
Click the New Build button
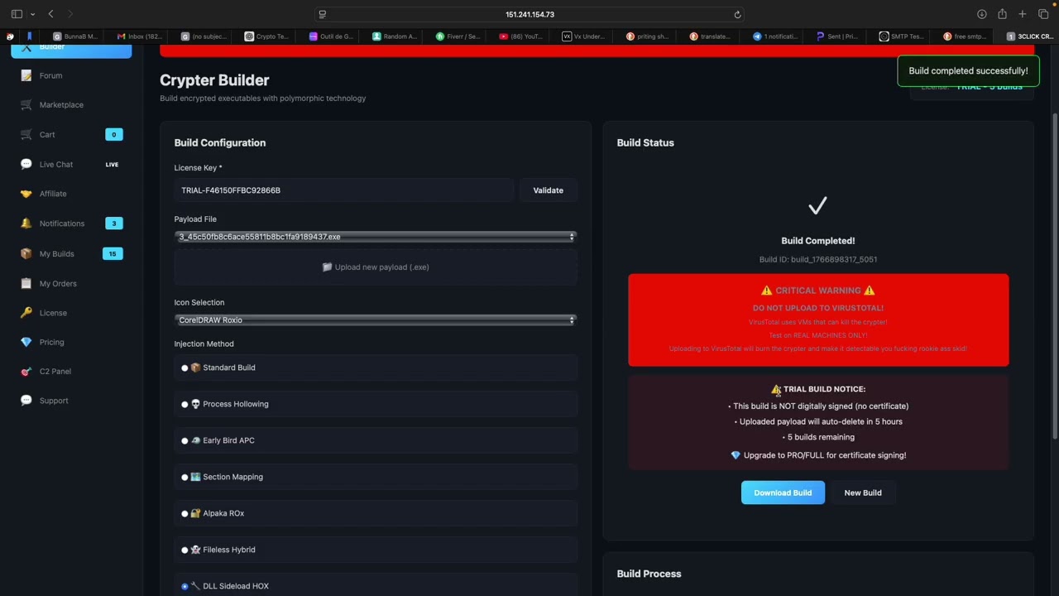click(863, 493)
